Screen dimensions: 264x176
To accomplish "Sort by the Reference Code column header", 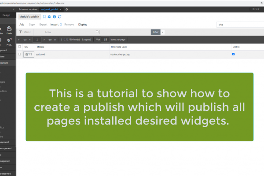I will pyautogui.click(x=119, y=47).
